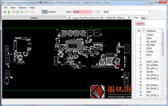
Task: Click into the Parts field containing U2701
Action: (x=82, y=12)
